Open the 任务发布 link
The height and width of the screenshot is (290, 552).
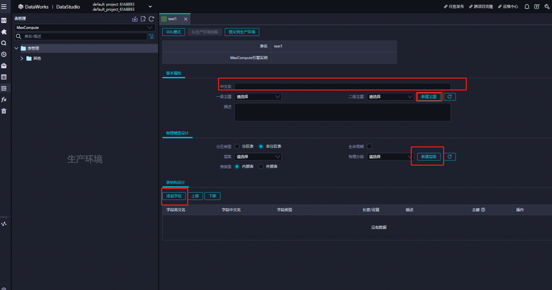pos(454,6)
